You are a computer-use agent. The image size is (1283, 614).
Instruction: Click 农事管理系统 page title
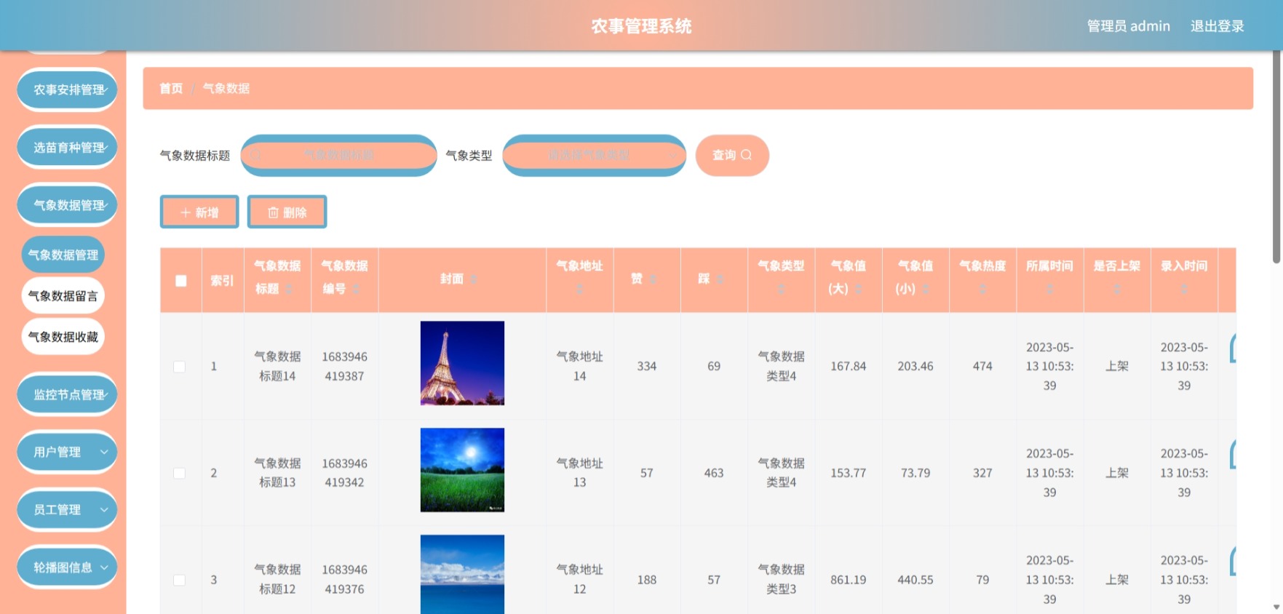(x=641, y=26)
